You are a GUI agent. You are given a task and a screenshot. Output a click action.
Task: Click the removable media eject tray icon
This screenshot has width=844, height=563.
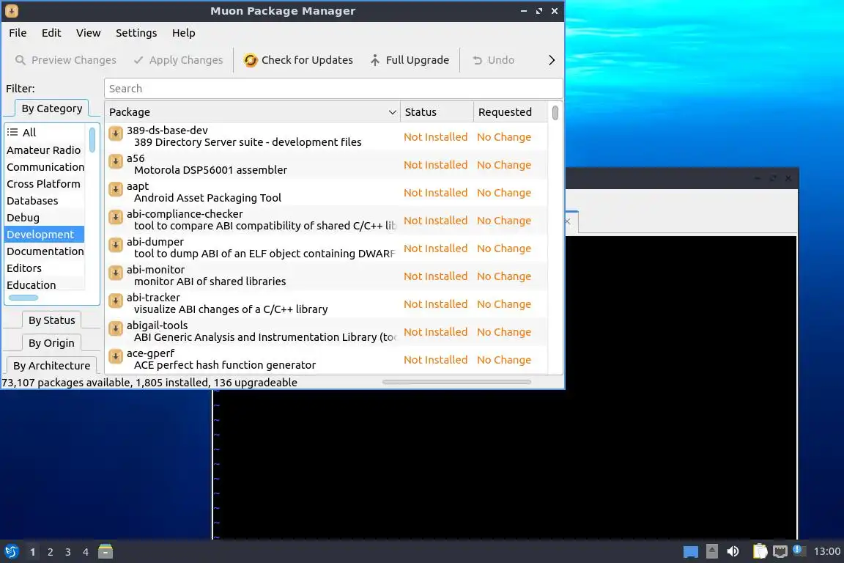coord(711,551)
